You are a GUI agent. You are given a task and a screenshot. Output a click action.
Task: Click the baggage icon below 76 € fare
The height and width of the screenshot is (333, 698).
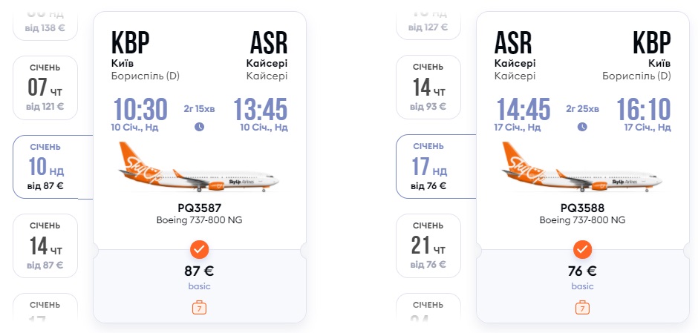point(582,306)
